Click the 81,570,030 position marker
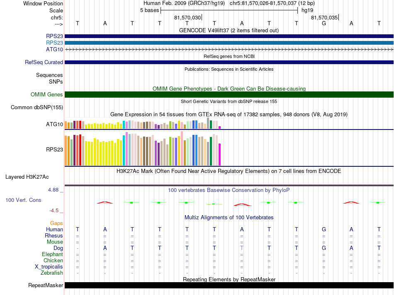 click(188, 17)
